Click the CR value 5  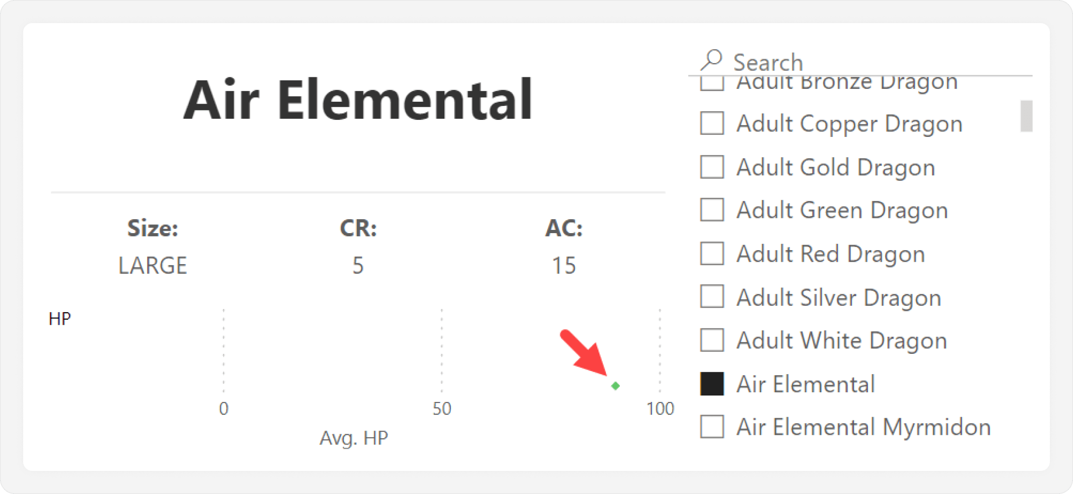click(358, 266)
